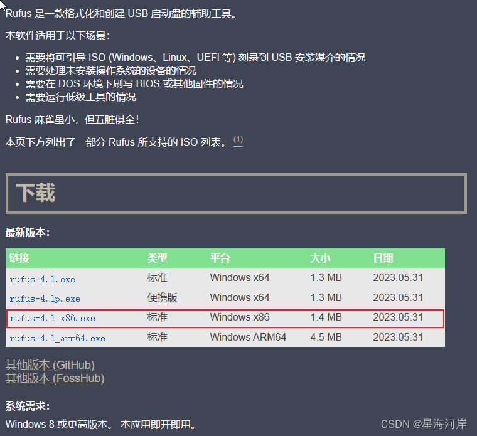Click the 类型 column header
Image resolution: width=477 pixels, height=436 pixels.
click(x=157, y=258)
